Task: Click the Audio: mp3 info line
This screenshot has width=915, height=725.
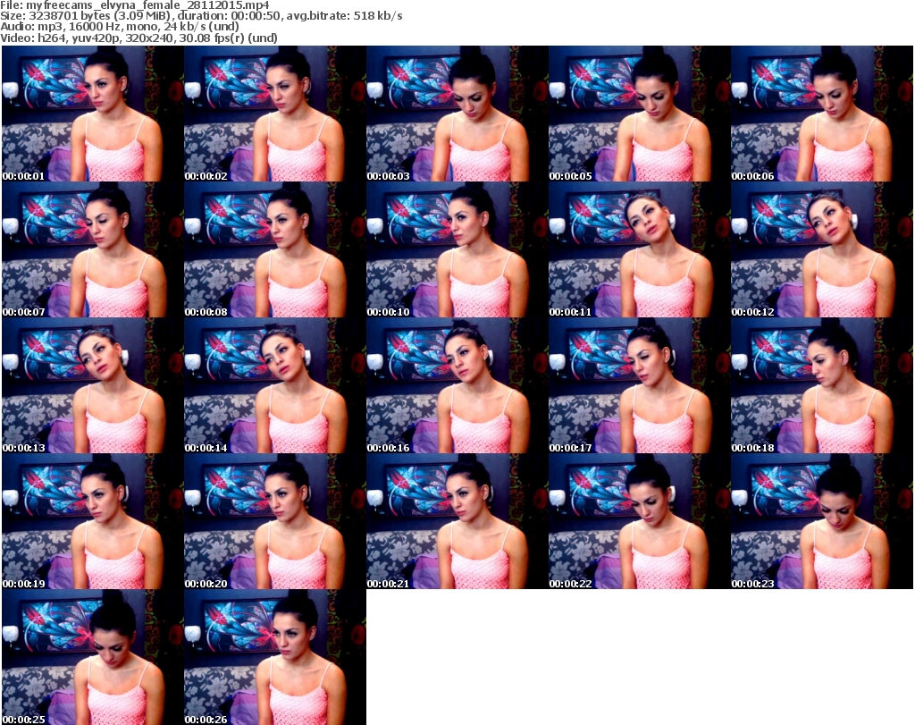Action: [x=120, y=26]
